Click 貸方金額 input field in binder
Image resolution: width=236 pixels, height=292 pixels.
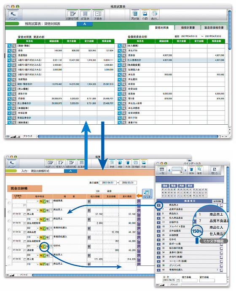(207, 281)
